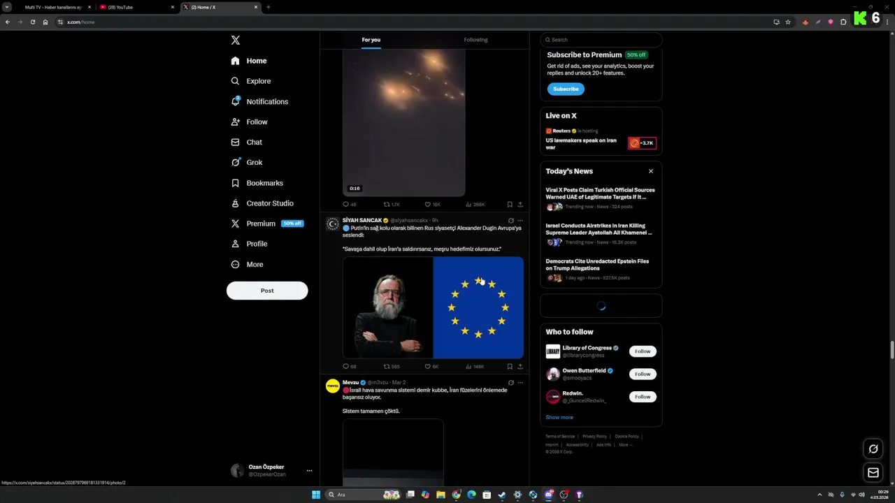The image size is (895, 503).
Task: Open the Windows Start menu
Action: (316, 495)
